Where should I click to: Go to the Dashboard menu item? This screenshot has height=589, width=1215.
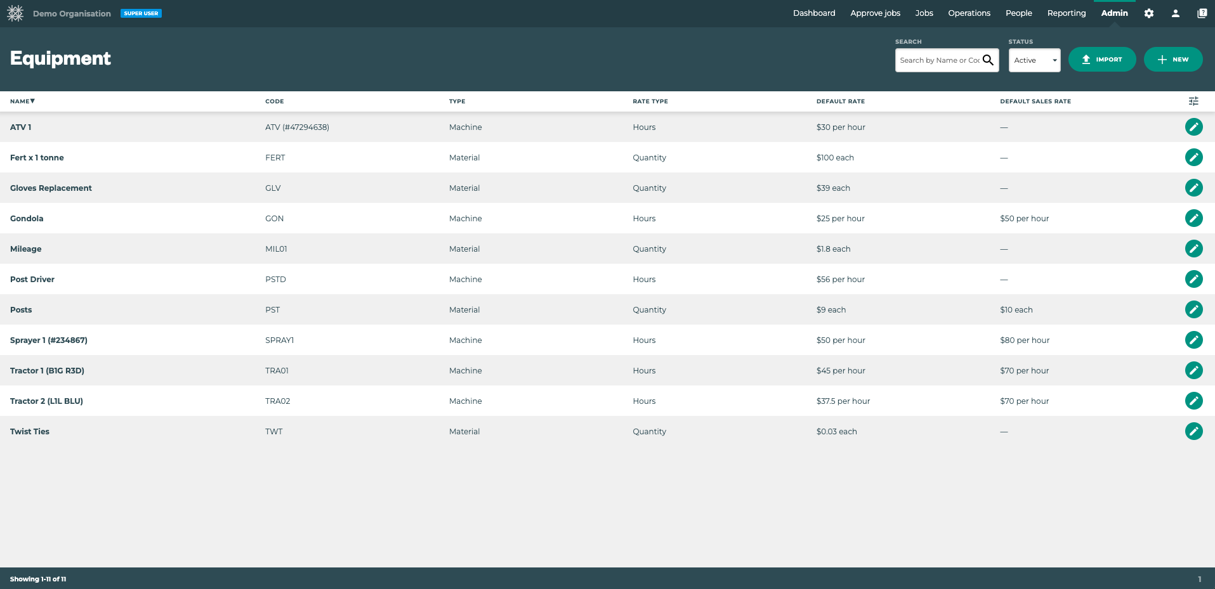pos(814,13)
